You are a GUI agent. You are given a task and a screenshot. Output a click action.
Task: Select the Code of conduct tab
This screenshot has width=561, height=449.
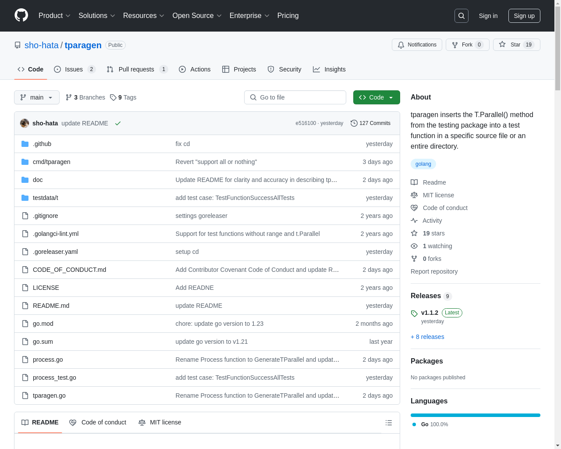(98, 423)
